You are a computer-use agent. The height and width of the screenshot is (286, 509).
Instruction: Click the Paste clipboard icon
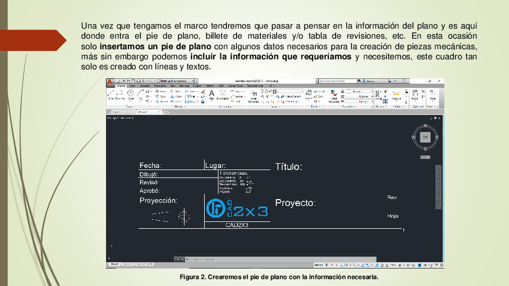tap(415, 95)
